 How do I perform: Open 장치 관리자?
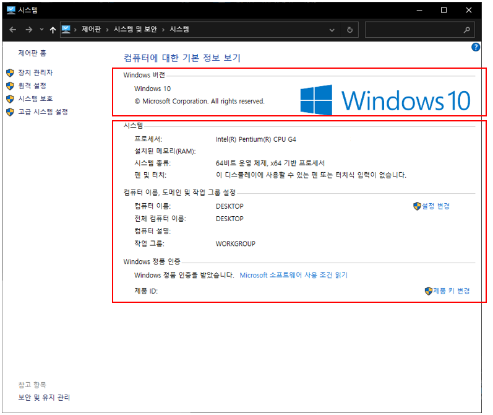coord(35,72)
